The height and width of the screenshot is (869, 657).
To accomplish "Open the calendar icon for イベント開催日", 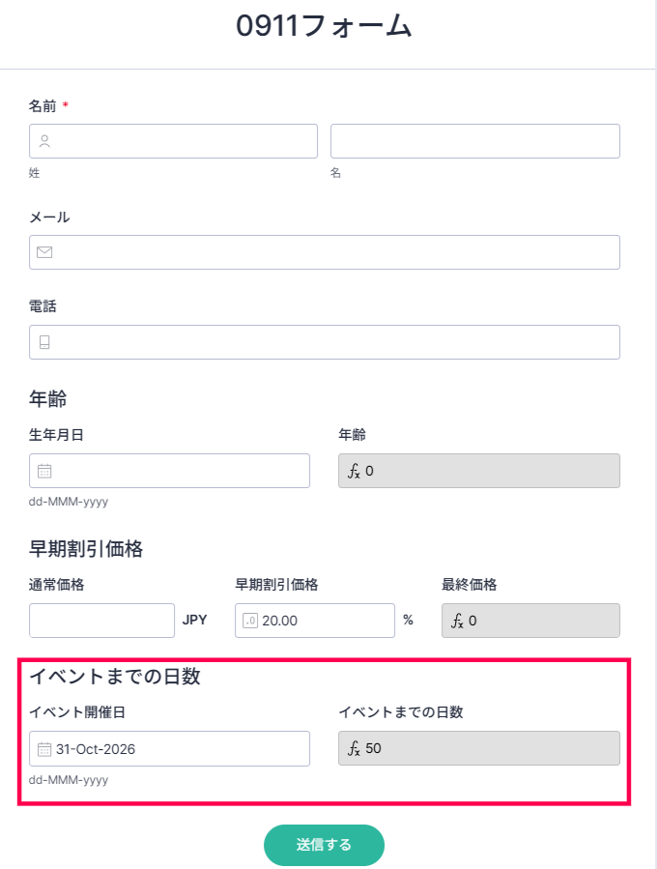I will pos(44,749).
